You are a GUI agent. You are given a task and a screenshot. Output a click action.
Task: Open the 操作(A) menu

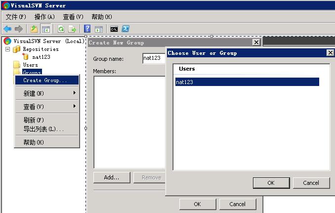(x=44, y=17)
